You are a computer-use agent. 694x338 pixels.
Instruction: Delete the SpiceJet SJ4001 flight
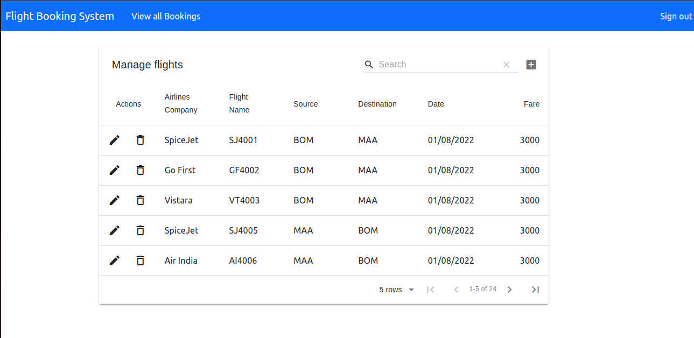(141, 140)
